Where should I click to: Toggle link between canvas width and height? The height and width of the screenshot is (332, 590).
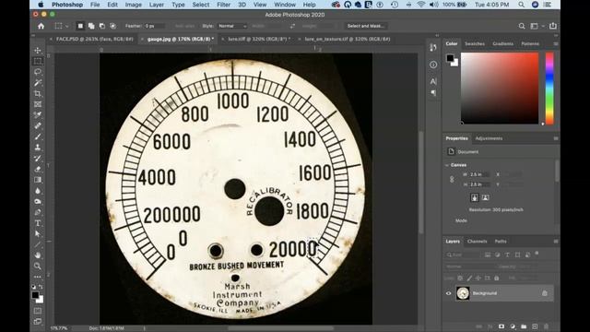tap(452, 180)
